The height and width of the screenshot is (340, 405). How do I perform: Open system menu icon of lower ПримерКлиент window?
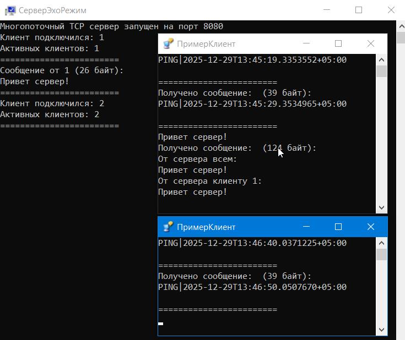(x=168, y=227)
